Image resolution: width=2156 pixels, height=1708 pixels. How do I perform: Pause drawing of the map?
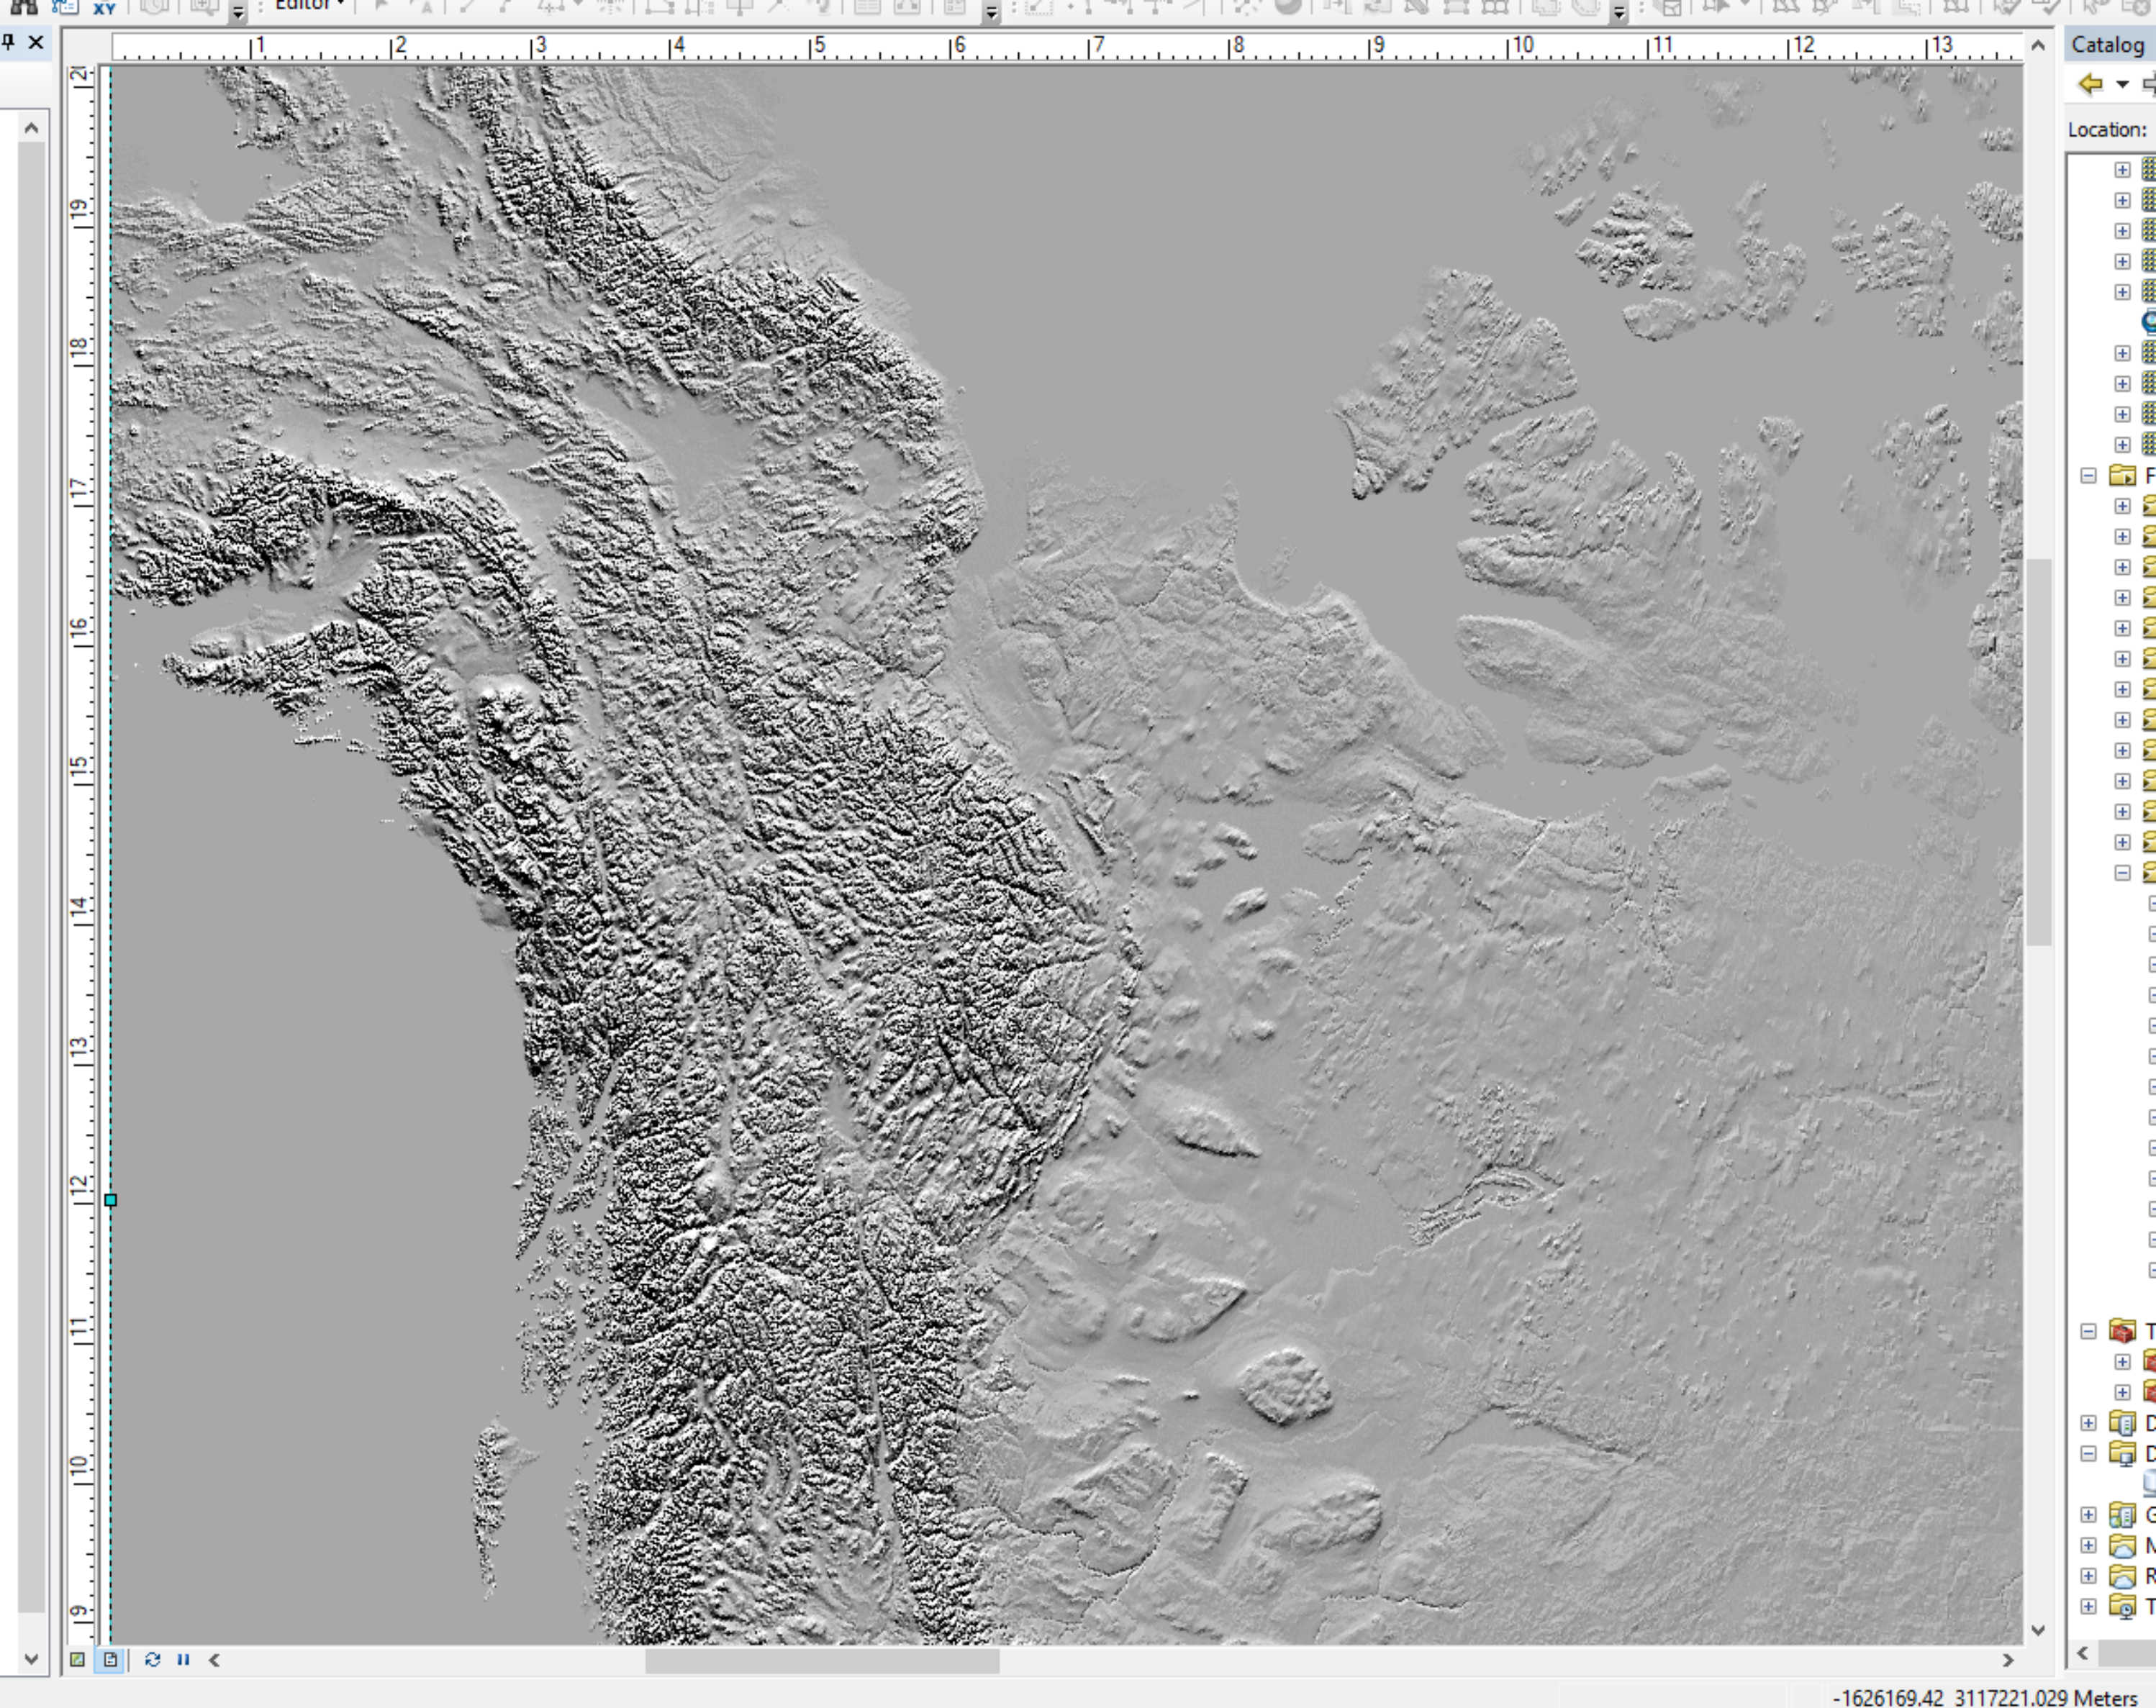click(183, 1659)
